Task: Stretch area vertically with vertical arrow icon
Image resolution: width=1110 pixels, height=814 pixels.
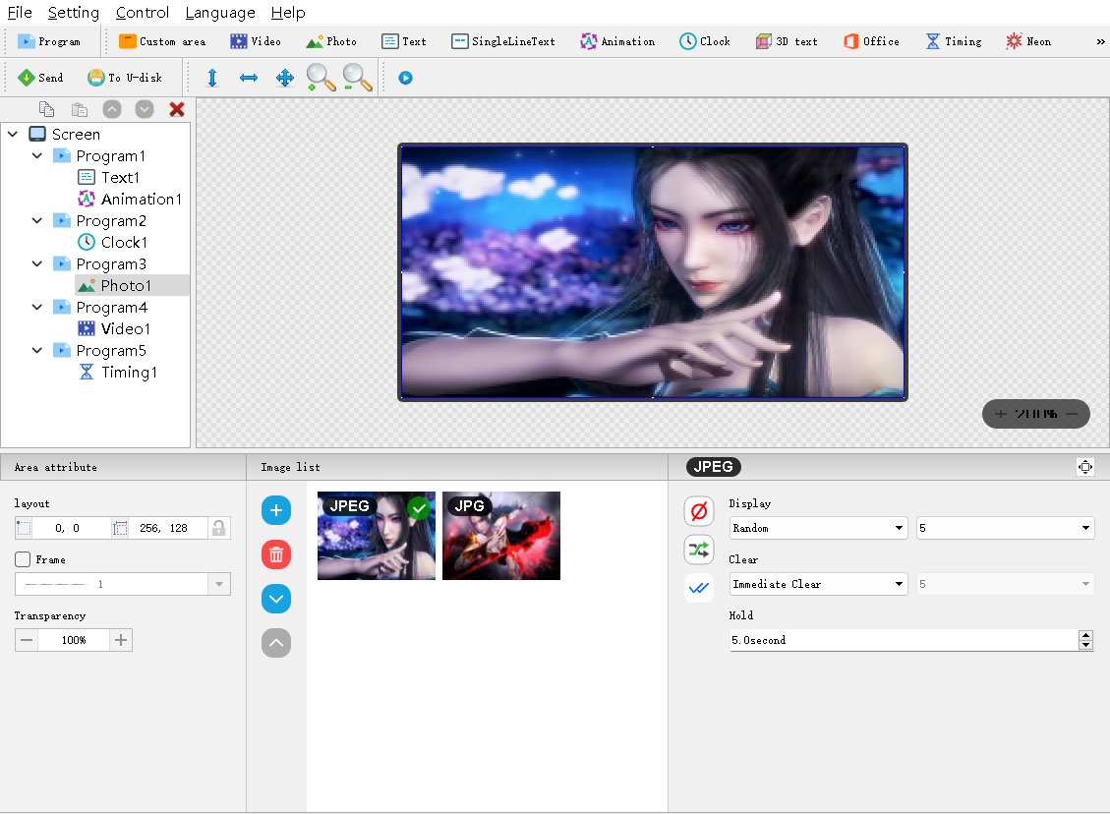Action: tap(212, 78)
